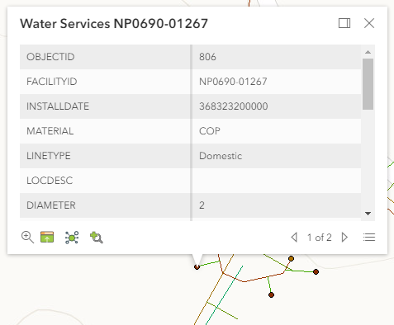Select the MATERIAL value COP
This screenshot has width=394, height=325.
[x=210, y=131]
